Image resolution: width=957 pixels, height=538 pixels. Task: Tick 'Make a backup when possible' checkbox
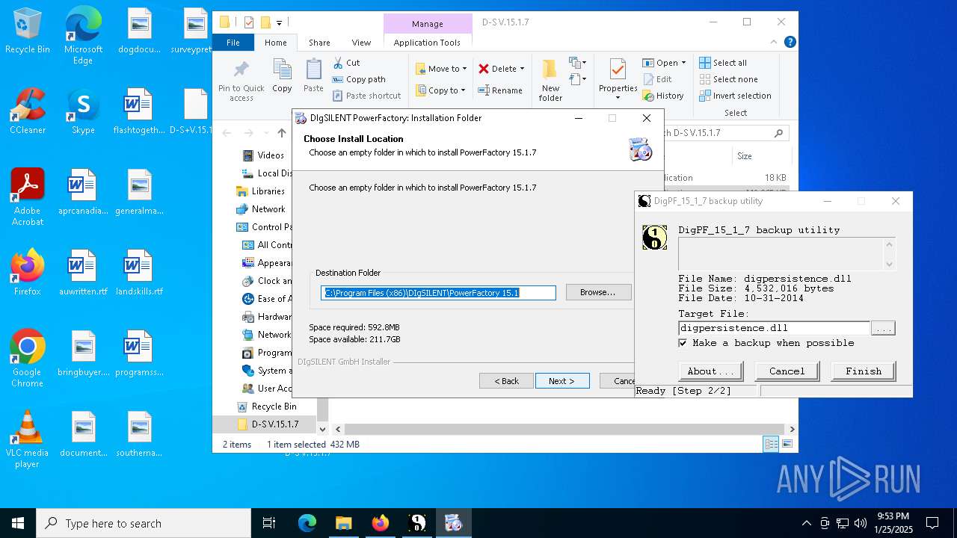tap(683, 343)
